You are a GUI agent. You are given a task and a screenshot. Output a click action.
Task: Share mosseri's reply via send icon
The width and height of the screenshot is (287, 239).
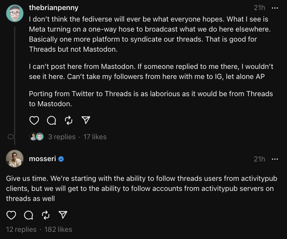63,215
